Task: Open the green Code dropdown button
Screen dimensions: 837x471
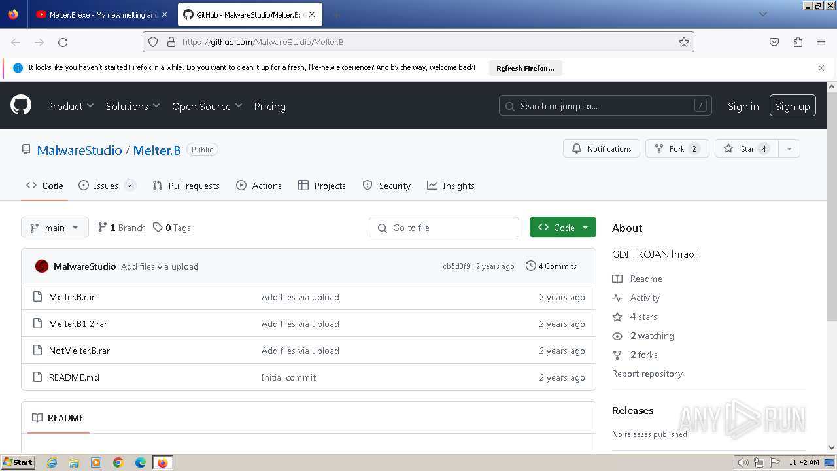Action: point(563,228)
